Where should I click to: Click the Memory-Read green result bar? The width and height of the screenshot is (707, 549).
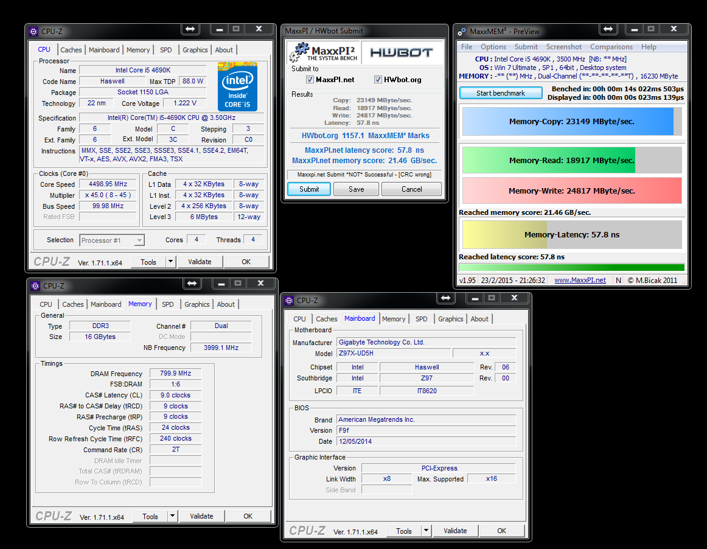point(572,160)
